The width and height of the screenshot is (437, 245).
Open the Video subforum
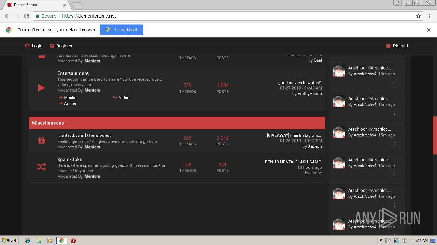tap(124, 98)
